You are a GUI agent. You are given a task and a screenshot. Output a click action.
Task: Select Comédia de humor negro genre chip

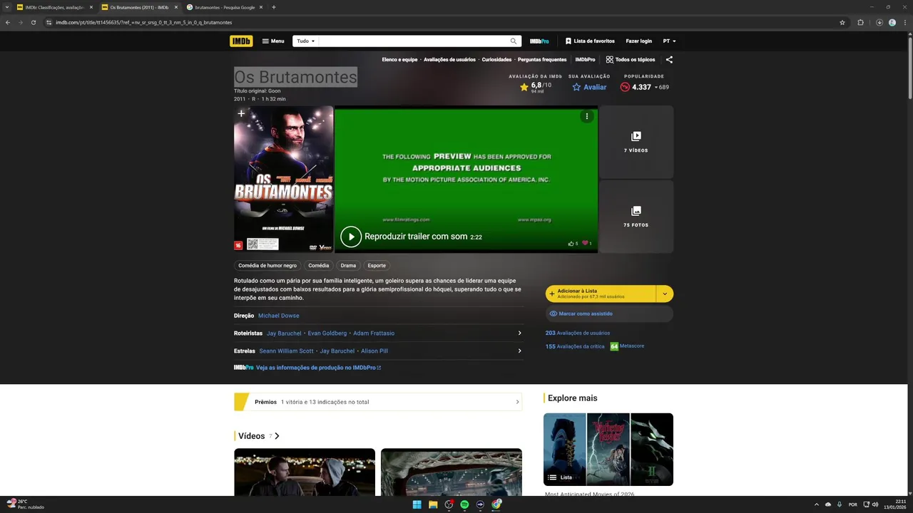pos(267,266)
